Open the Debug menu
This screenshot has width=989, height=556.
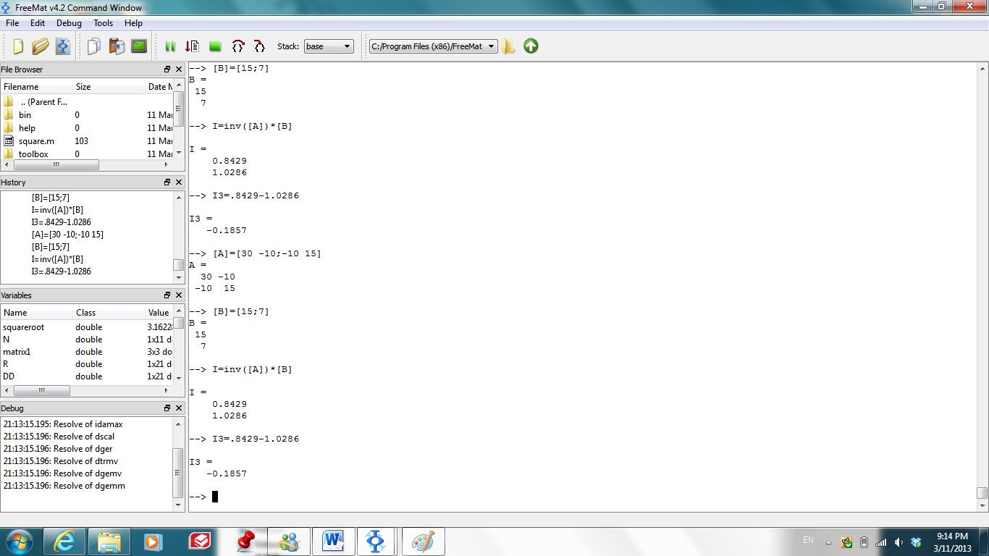click(69, 22)
